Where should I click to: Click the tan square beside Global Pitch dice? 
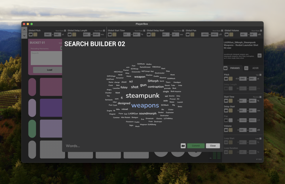pyautogui.click(x=35, y=35)
